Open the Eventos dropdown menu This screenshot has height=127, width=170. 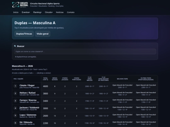[x=26, y=12]
